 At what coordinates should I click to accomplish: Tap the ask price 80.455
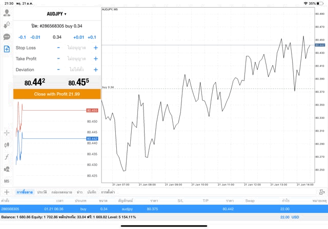click(x=78, y=82)
